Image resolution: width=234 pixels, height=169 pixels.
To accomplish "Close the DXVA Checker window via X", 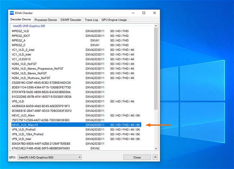I will coord(154,13).
